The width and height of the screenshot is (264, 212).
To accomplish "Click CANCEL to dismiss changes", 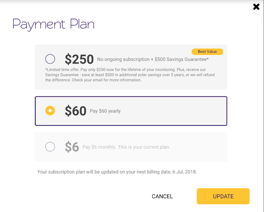I will pos(162,196).
